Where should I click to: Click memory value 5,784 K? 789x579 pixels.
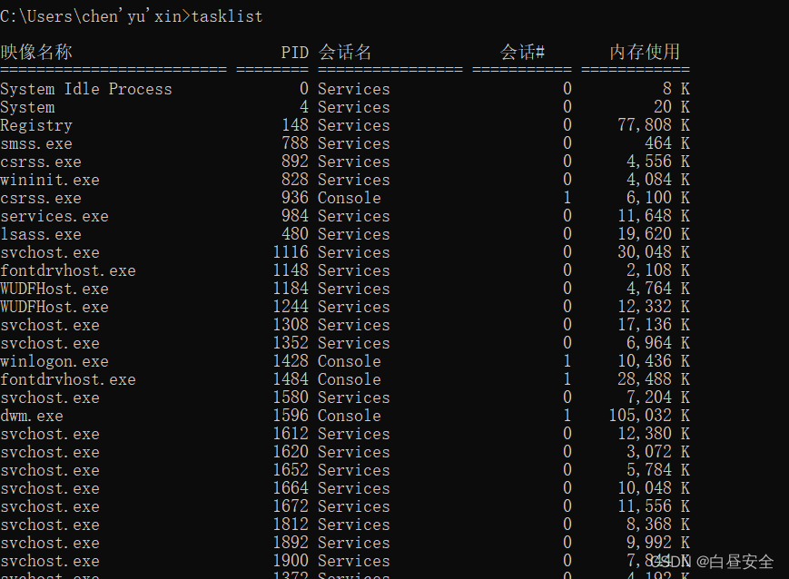pyautogui.click(x=658, y=469)
